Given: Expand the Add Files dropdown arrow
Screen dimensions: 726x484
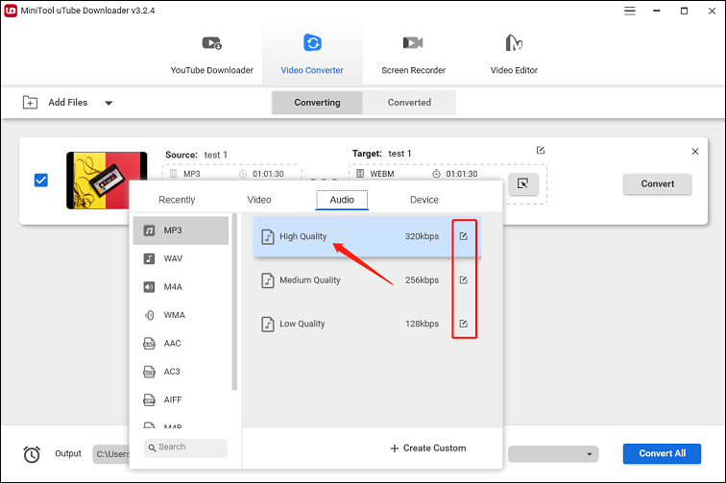Looking at the screenshot, I should (109, 103).
